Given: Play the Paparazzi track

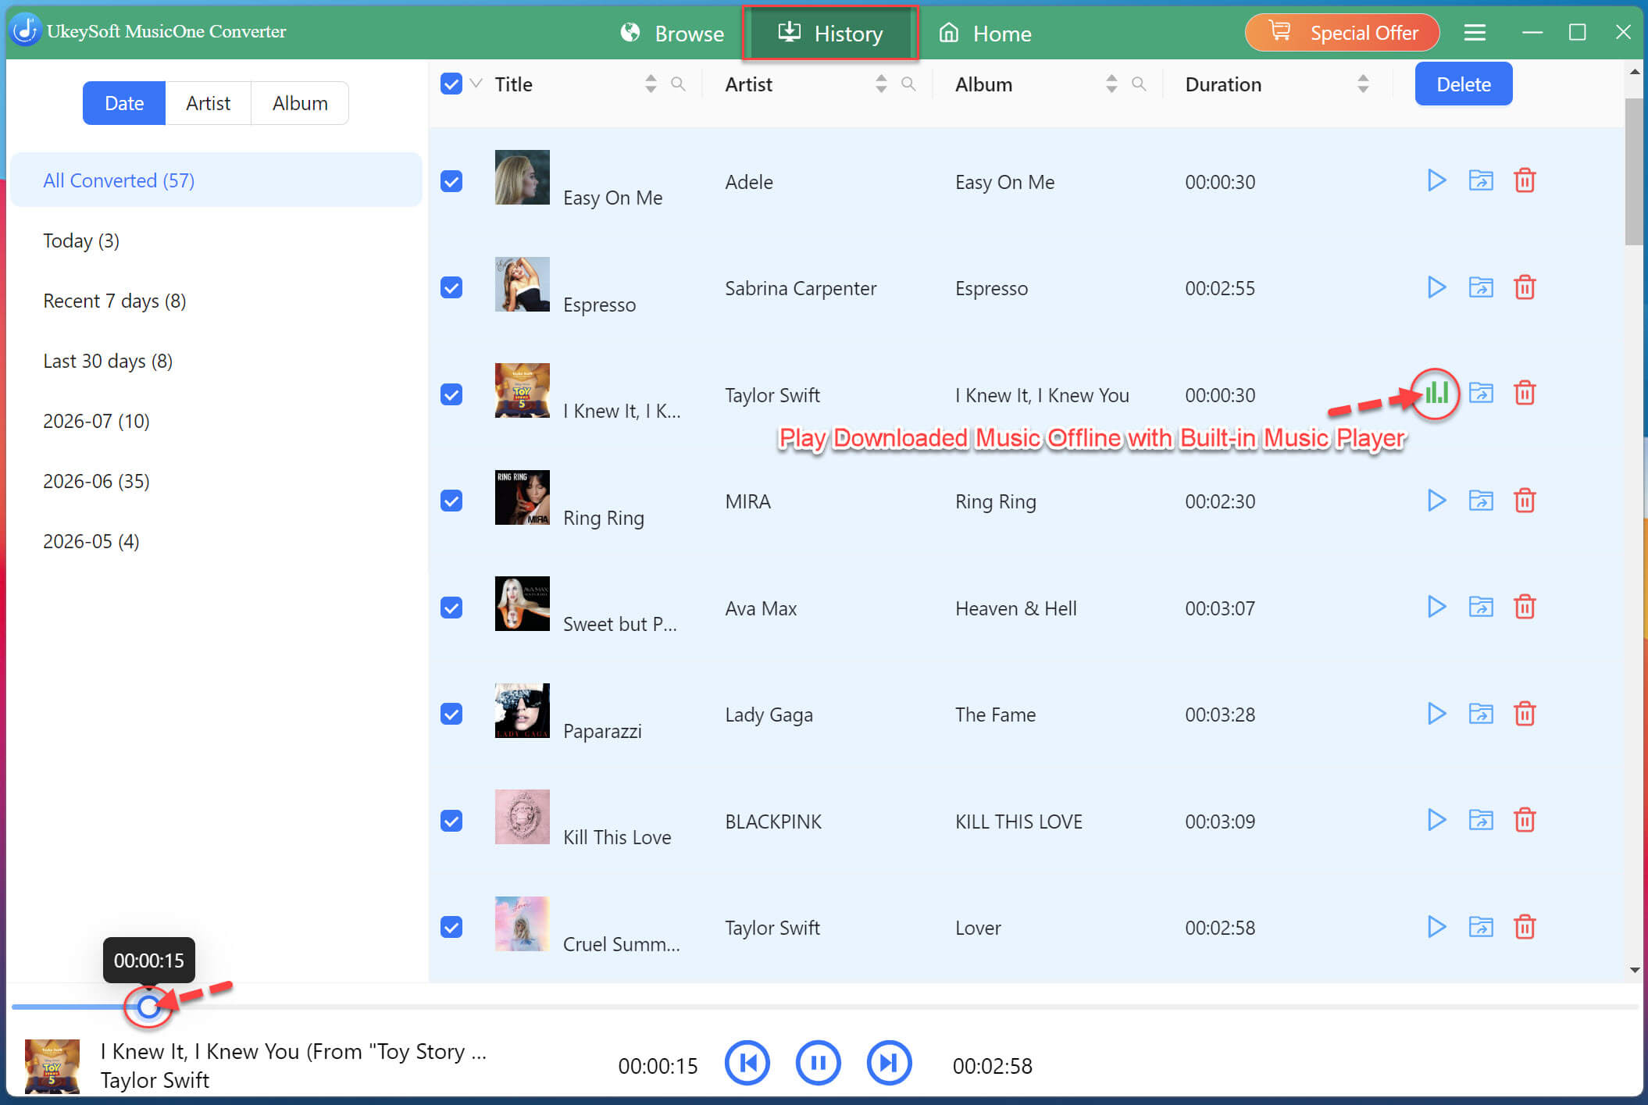Looking at the screenshot, I should 1436,714.
